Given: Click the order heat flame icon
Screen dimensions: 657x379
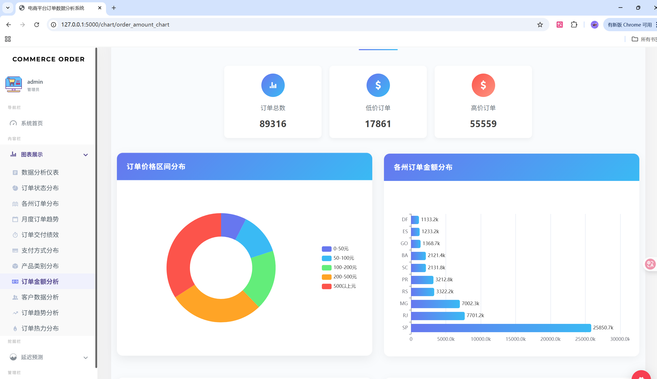Looking at the screenshot, I should (x=15, y=329).
